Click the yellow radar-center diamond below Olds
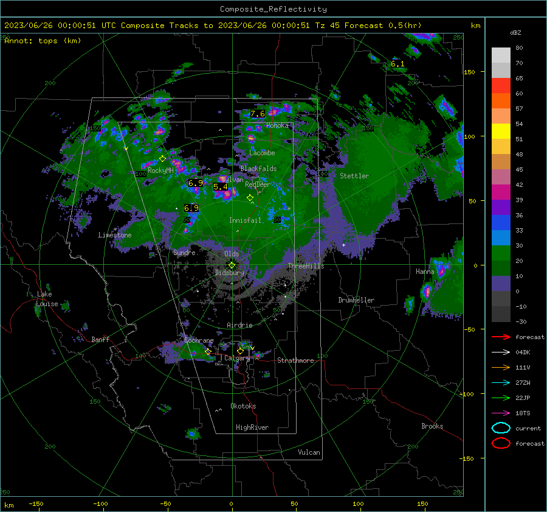The width and height of the screenshot is (547, 512). 232,265
